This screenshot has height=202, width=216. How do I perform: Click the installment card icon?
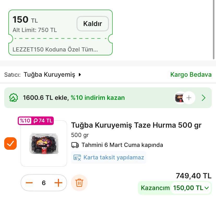pos(77,157)
